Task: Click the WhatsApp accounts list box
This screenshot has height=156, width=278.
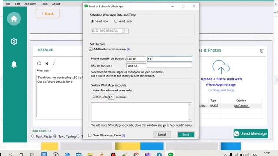Action: (x=141, y=112)
